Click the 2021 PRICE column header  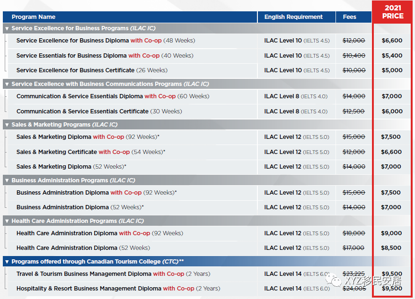(x=393, y=12)
